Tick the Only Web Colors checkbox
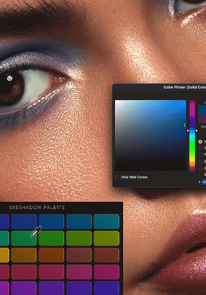This screenshot has width=206, height=295. click(117, 177)
